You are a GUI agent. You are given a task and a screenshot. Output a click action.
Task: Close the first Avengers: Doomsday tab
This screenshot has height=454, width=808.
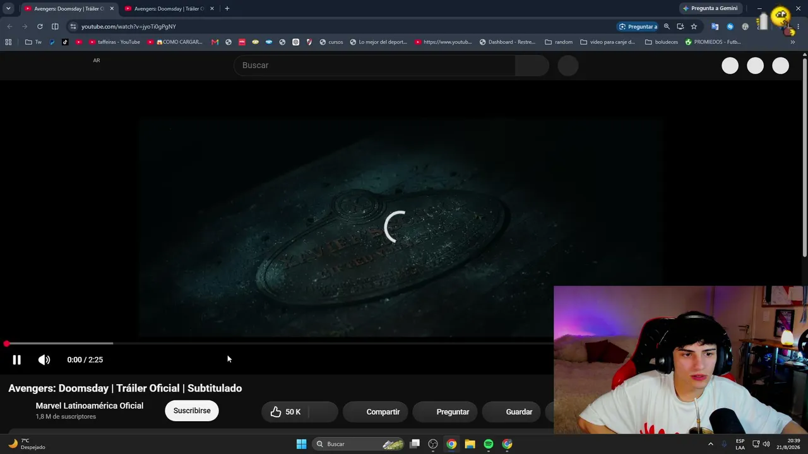coord(112,9)
